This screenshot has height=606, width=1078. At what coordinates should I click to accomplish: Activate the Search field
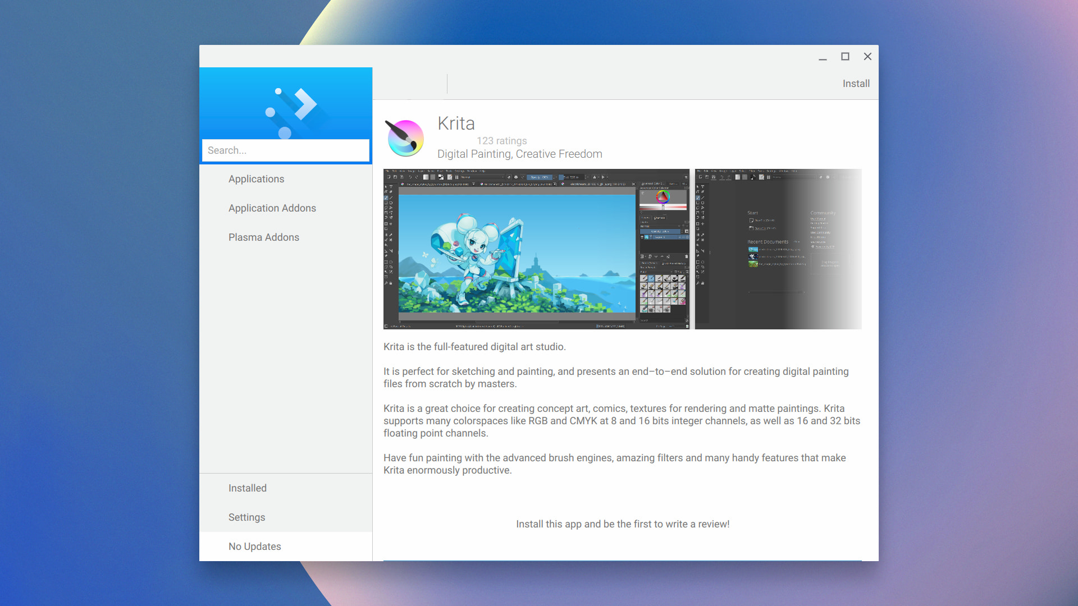click(x=286, y=150)
